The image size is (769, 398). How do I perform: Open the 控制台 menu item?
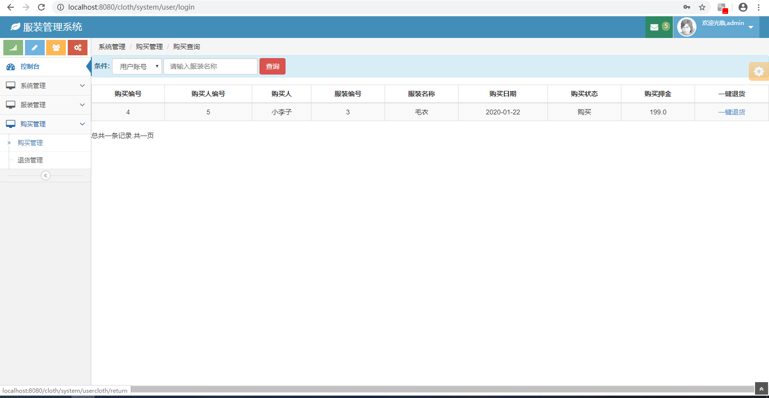(x=46, y=67)
